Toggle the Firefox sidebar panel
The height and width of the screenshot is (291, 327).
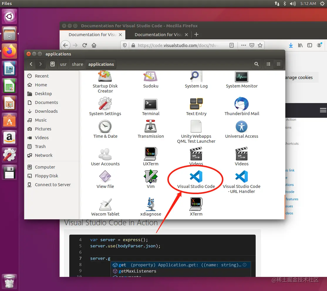tap(310, 45)
